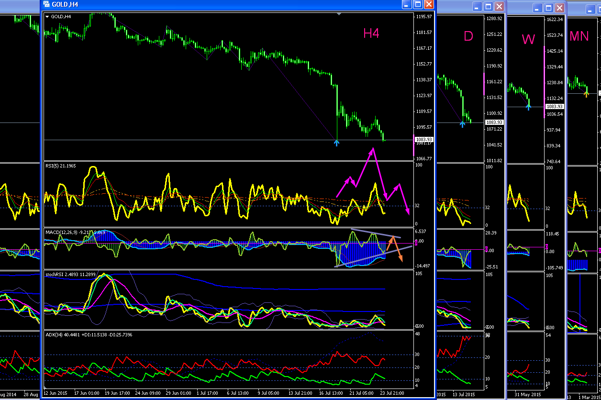Minimize the GOLD,H4 chart window
This screenshot has width=601, height=400.
click(x=407, y=5)
